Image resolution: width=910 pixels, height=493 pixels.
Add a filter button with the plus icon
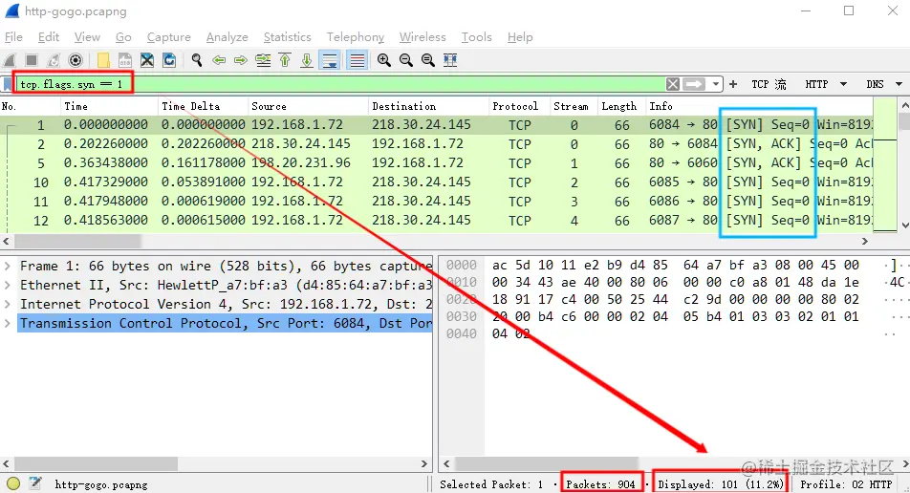pyautogui.click(x=733, y=85)
